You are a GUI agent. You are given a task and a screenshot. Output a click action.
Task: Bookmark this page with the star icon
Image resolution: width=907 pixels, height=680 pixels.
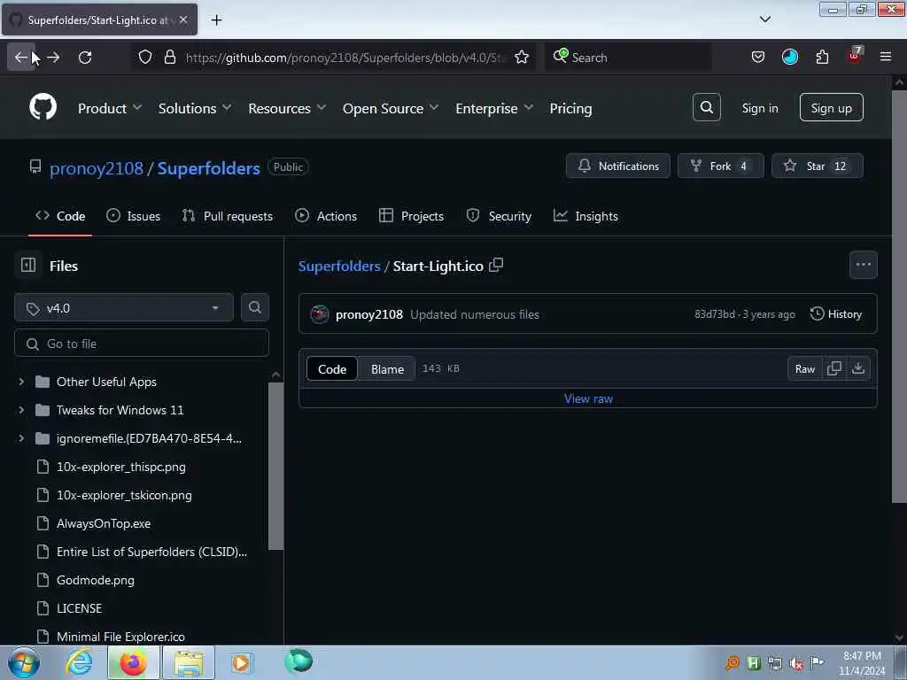522,58
